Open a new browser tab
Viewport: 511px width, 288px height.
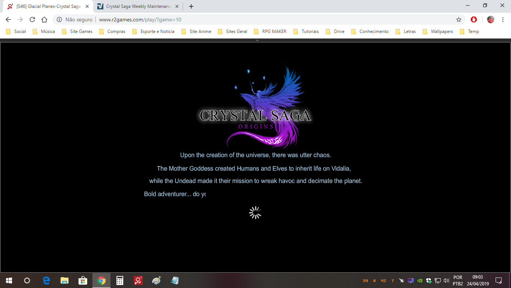point(191,6)
